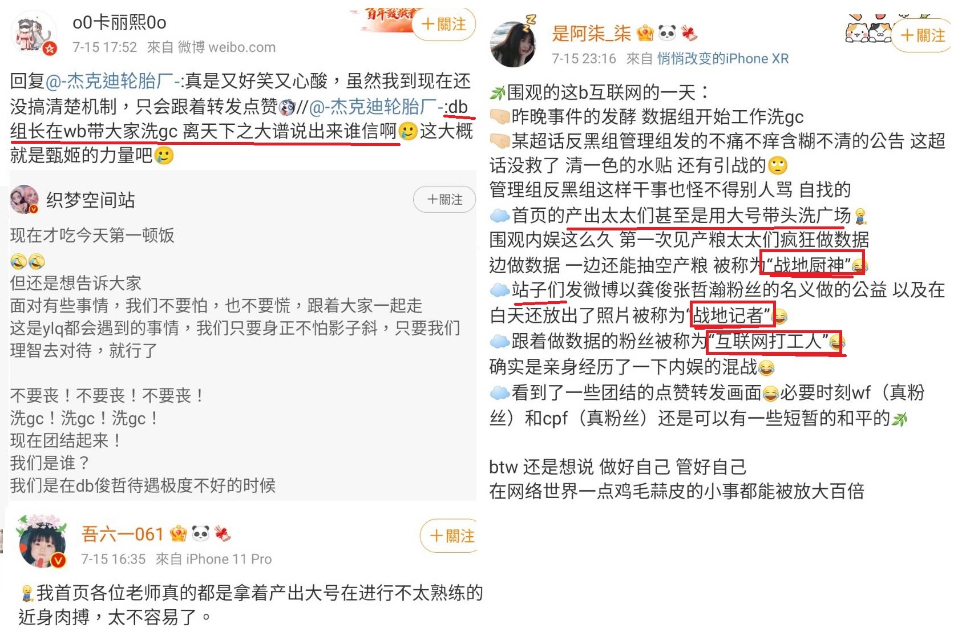This screenshot has width=962, height=640.
Task: Open first @-杰克迪轮胎厂- mention link
Action: [112, 82]
